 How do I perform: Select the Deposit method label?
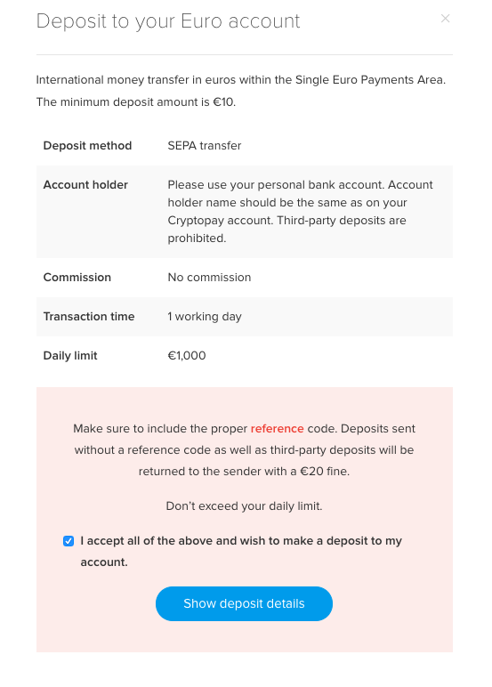(87, 145)
